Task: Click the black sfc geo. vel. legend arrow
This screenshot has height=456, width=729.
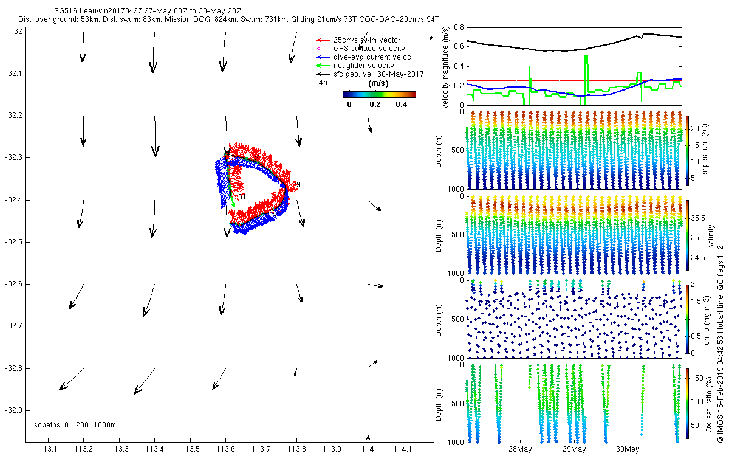Action: click(322, 74)
